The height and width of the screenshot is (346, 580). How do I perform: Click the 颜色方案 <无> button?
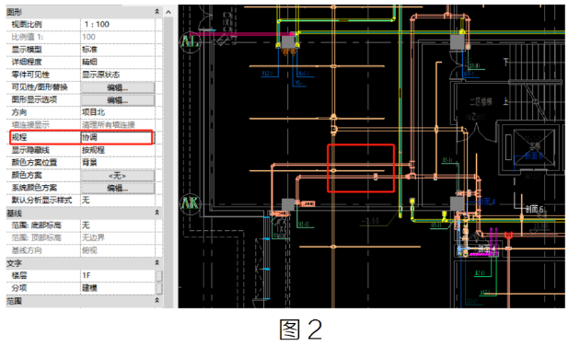118,176
